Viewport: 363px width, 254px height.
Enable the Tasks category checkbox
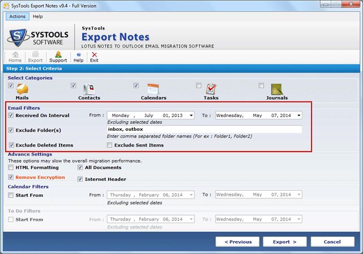(198, 85)
